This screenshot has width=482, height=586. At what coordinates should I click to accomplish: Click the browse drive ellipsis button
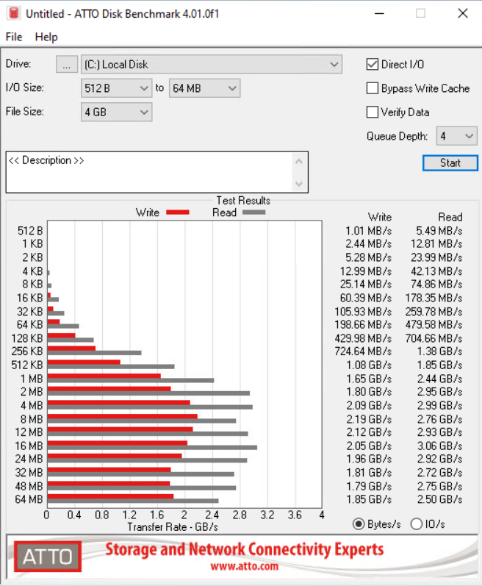66,65
